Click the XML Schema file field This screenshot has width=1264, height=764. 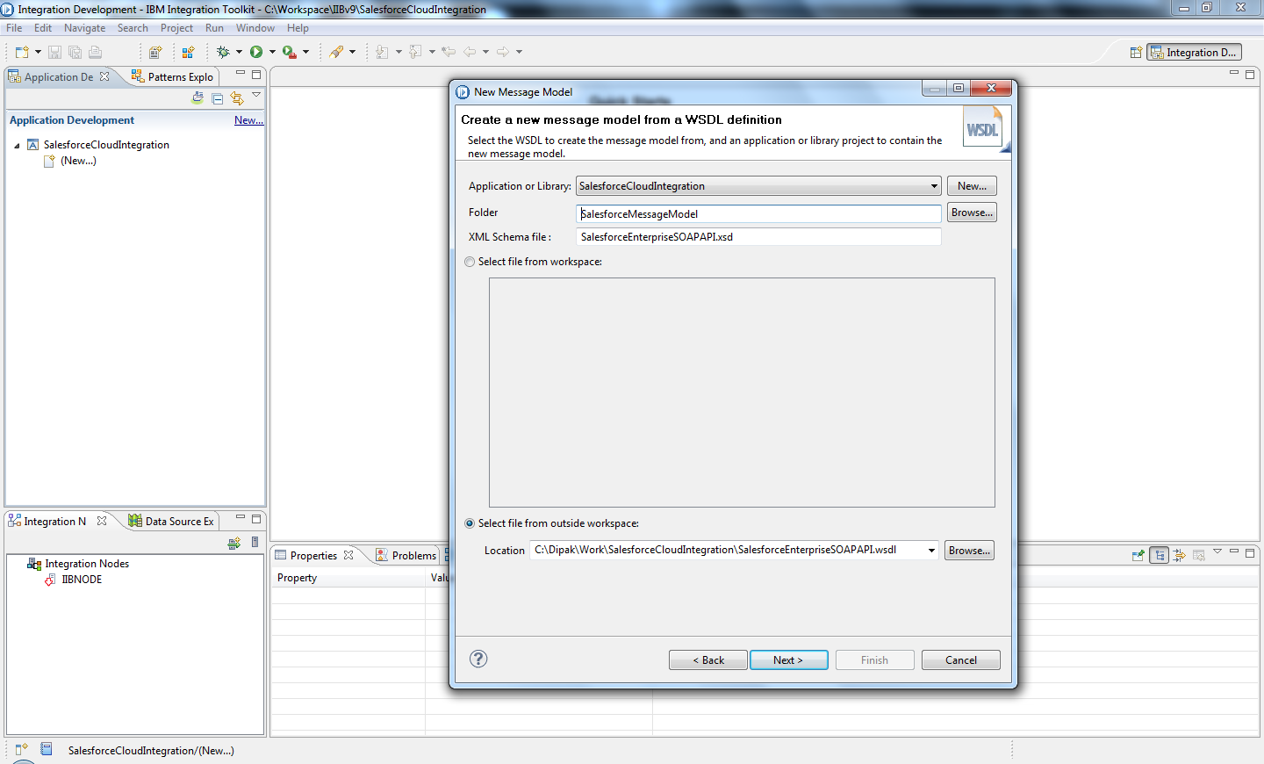[x=758, y=237]
